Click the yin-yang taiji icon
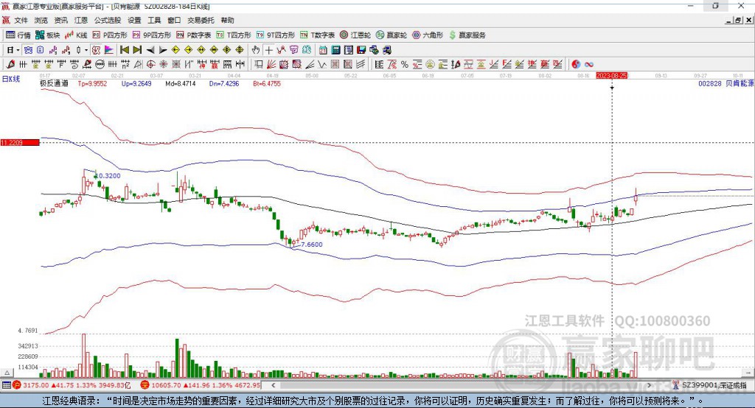755x408 pixels. click(576, 65)
